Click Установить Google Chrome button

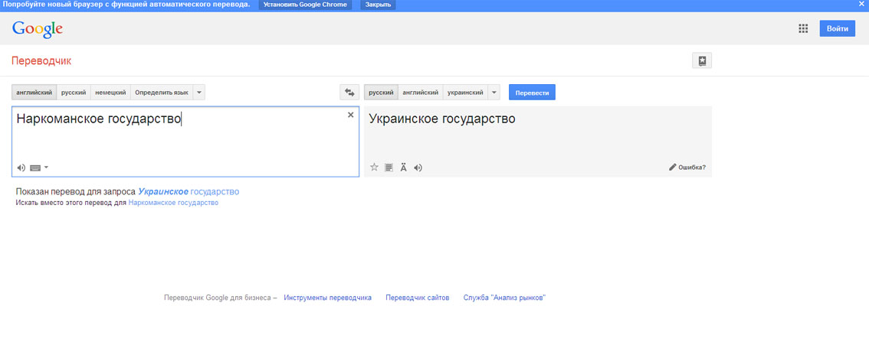305,5
